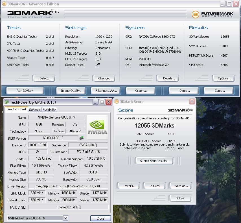Launch the Game... button
The image size is (241, 223).
click(x=220, y=91)
